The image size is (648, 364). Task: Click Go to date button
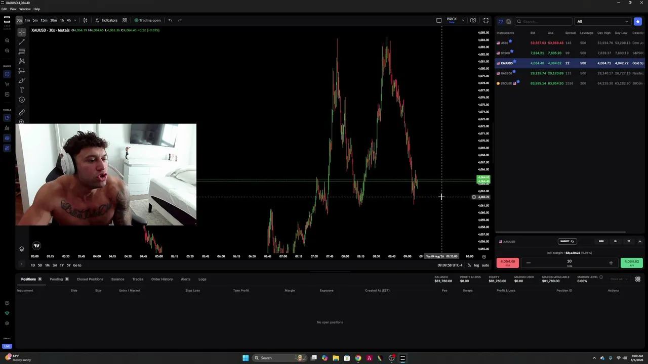pyautogui.click(x=77, y=265)
